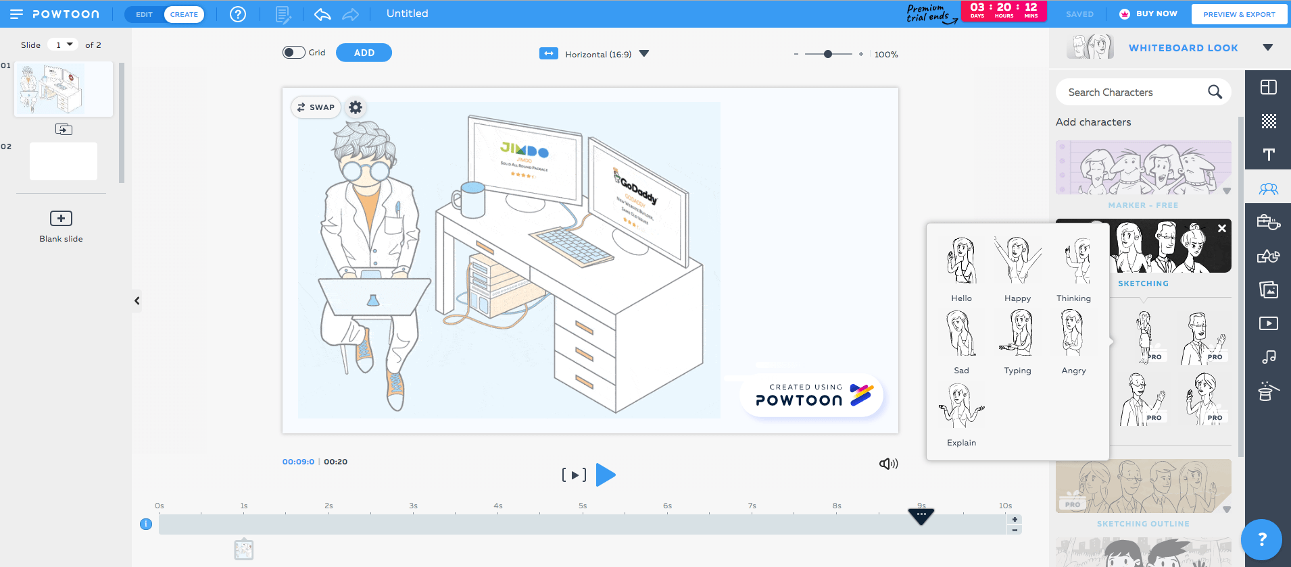Open the Shapes panel icon
This screenshot has width=1291, height=567.
[x=1269, y=256]
